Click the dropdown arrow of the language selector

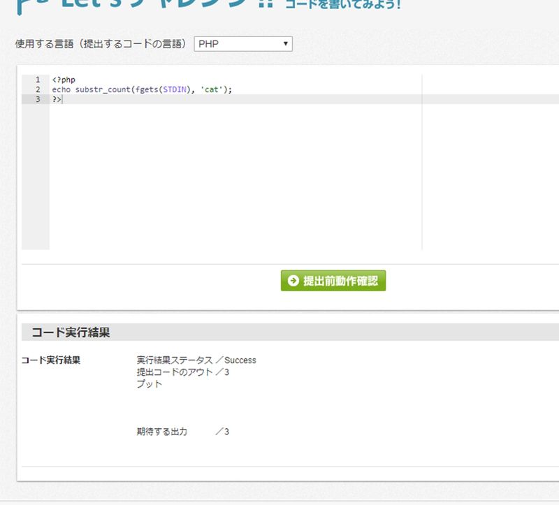click(x=286, y=44)
